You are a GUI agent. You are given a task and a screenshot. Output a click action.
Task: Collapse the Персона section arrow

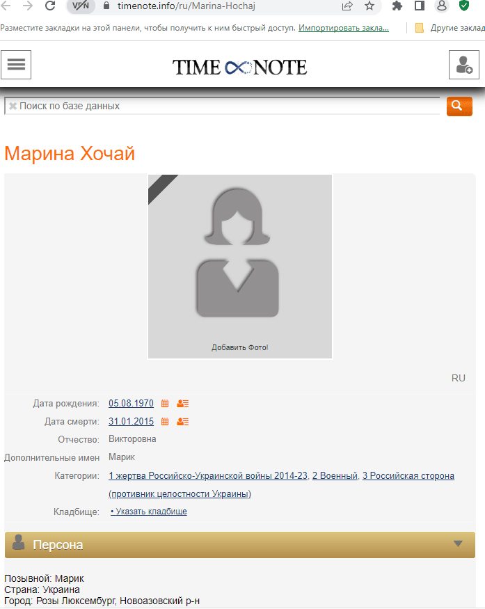[x=458, y=544]
